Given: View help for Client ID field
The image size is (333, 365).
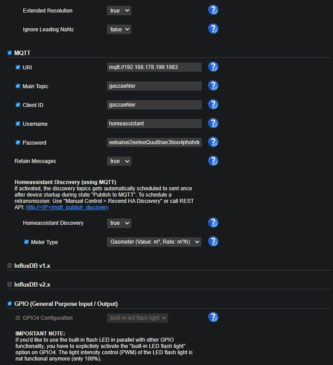Looking at the screenshot, I should [x=213, y=104].
